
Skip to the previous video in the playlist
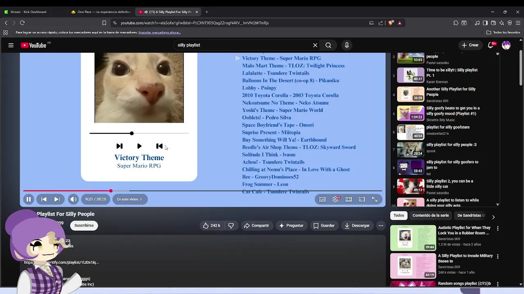[x=44, y=199]
